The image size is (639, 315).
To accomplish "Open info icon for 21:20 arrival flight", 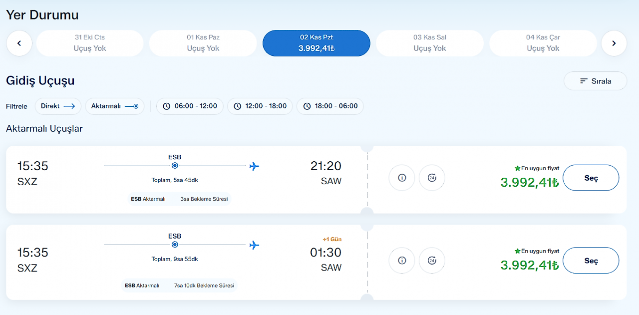I will click(402, 178).
